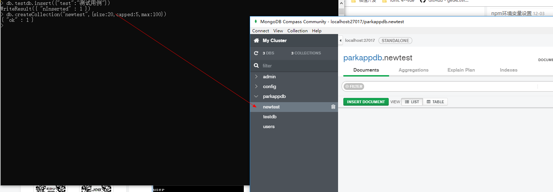Click the WriteResult output line in terminal

[45, 9]
